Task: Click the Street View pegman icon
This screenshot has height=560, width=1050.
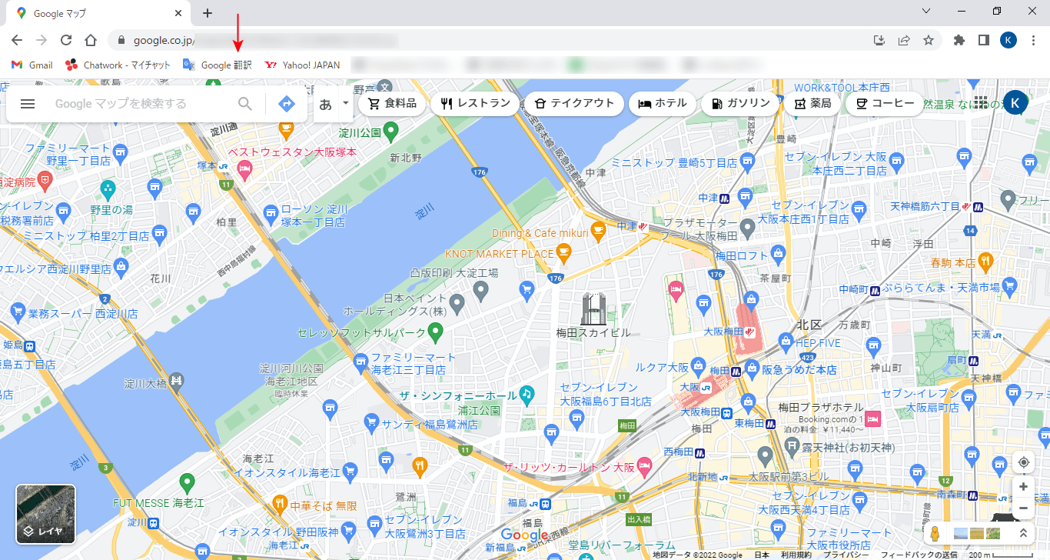Action: coord(935,533)
